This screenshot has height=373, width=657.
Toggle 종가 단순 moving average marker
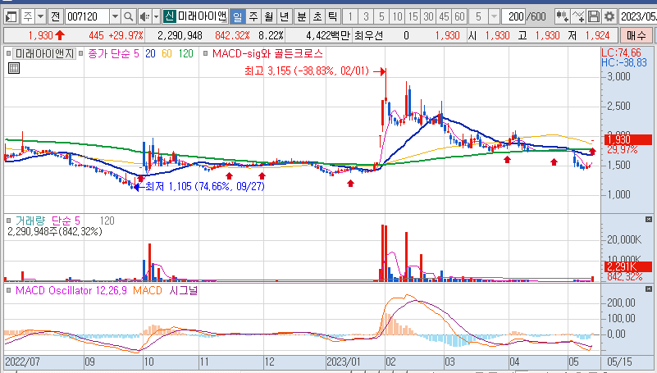[80, 53]
